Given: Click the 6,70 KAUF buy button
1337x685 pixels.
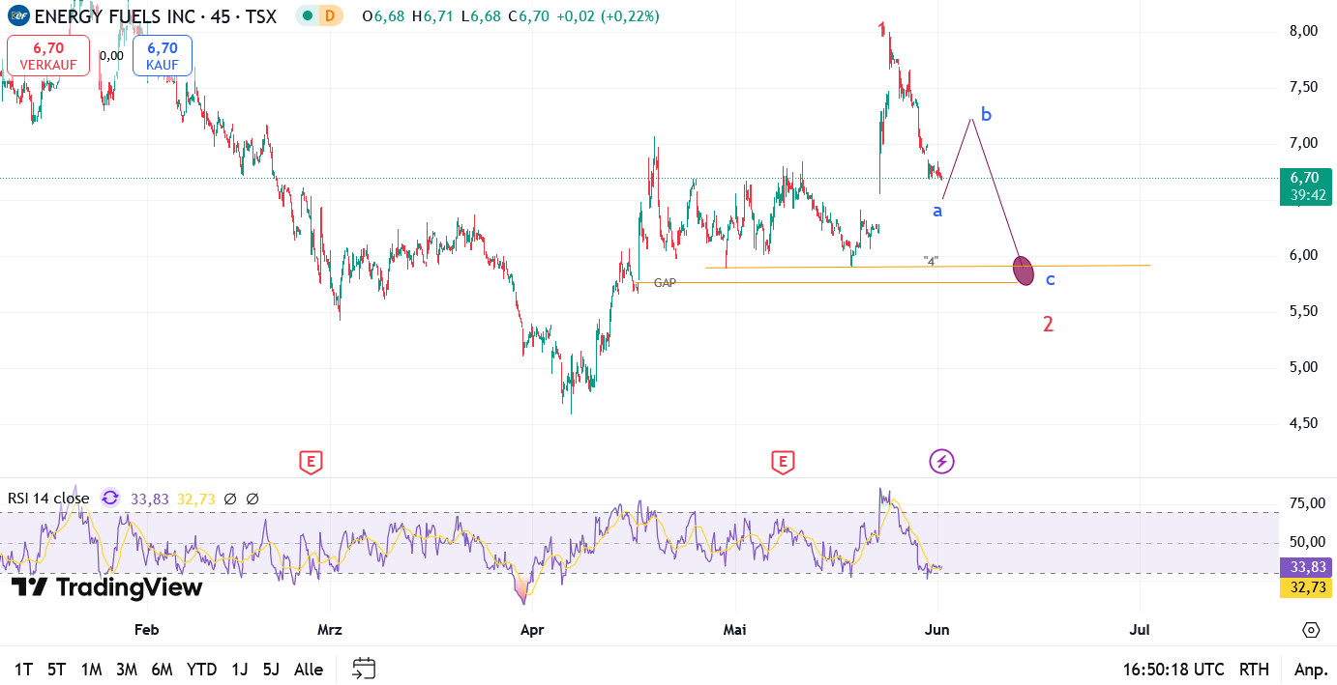Looking at the screenshot, I should 163,55.
